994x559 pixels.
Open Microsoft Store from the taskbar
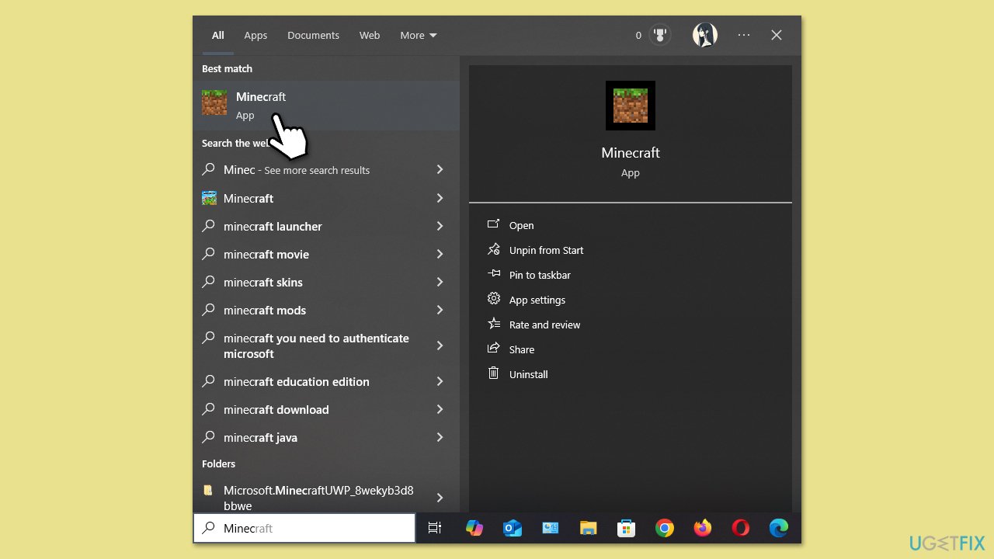tap(626, 528)
